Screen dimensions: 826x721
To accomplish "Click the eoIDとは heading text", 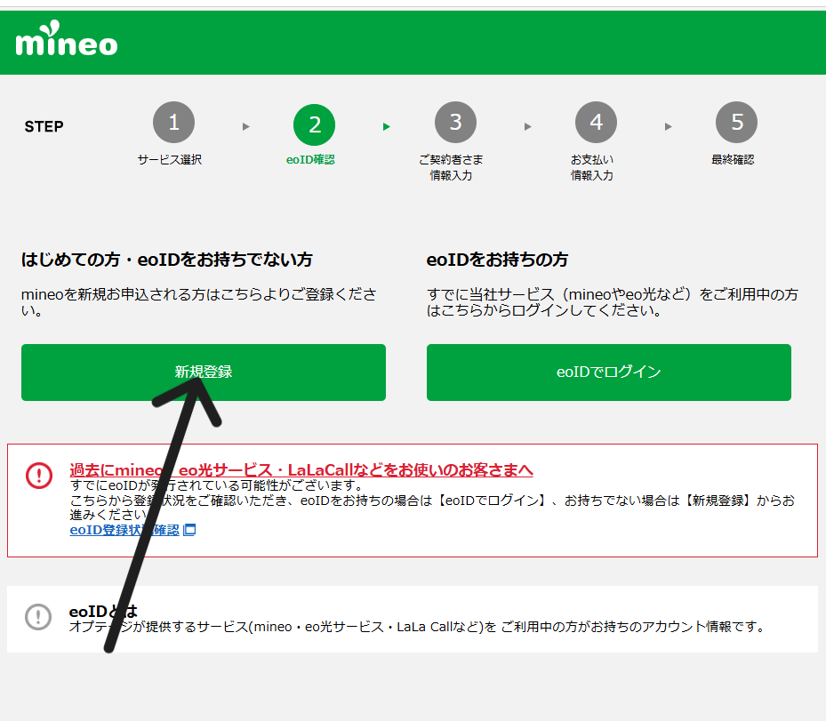I will point(103,611).
